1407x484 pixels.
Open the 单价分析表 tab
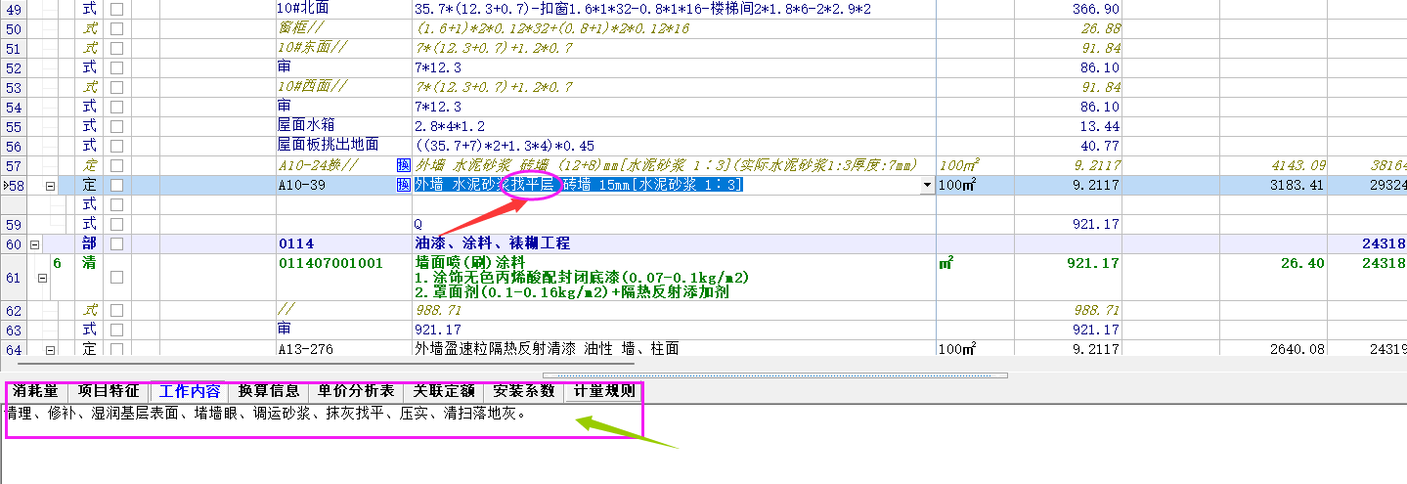click(x=356, y=391)
